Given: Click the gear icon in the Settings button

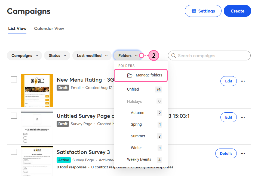Looking at the screenshot, I should pos(194,11).
